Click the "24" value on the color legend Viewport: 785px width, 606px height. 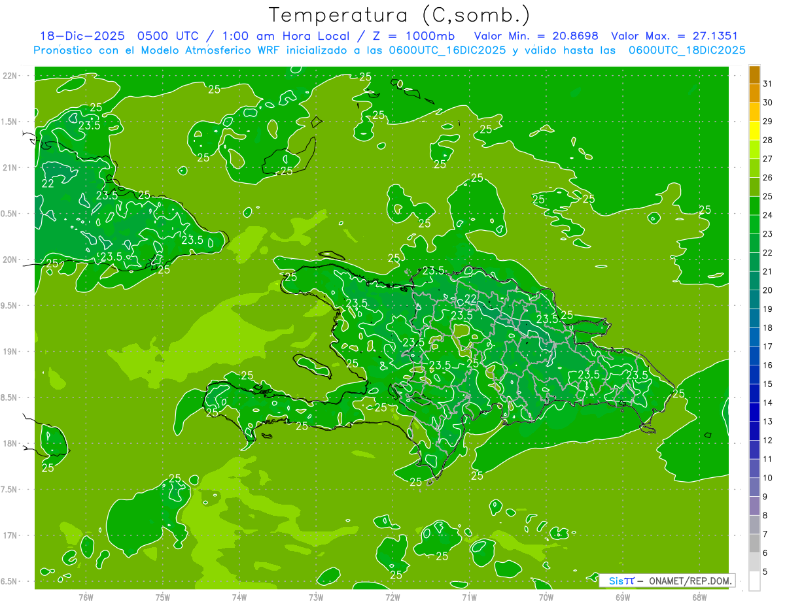point(768,215)
